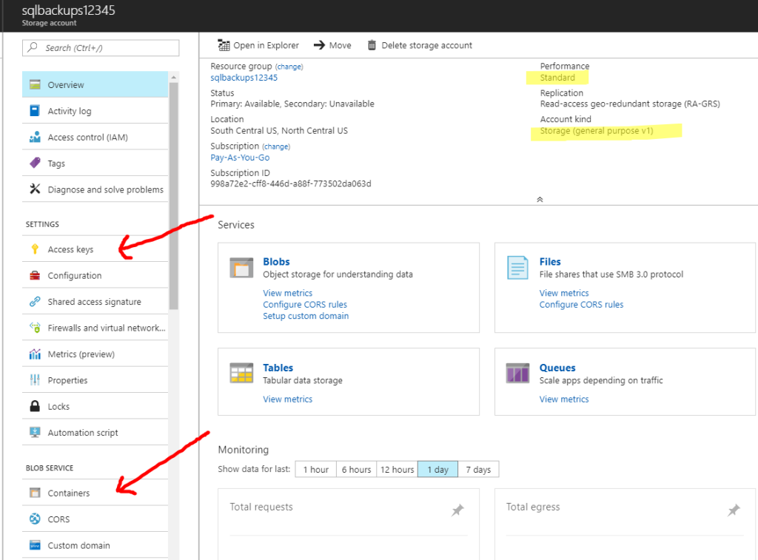Click the Configuration toolbox icon
The image size is (758, 560).
(x=35, y=275)
